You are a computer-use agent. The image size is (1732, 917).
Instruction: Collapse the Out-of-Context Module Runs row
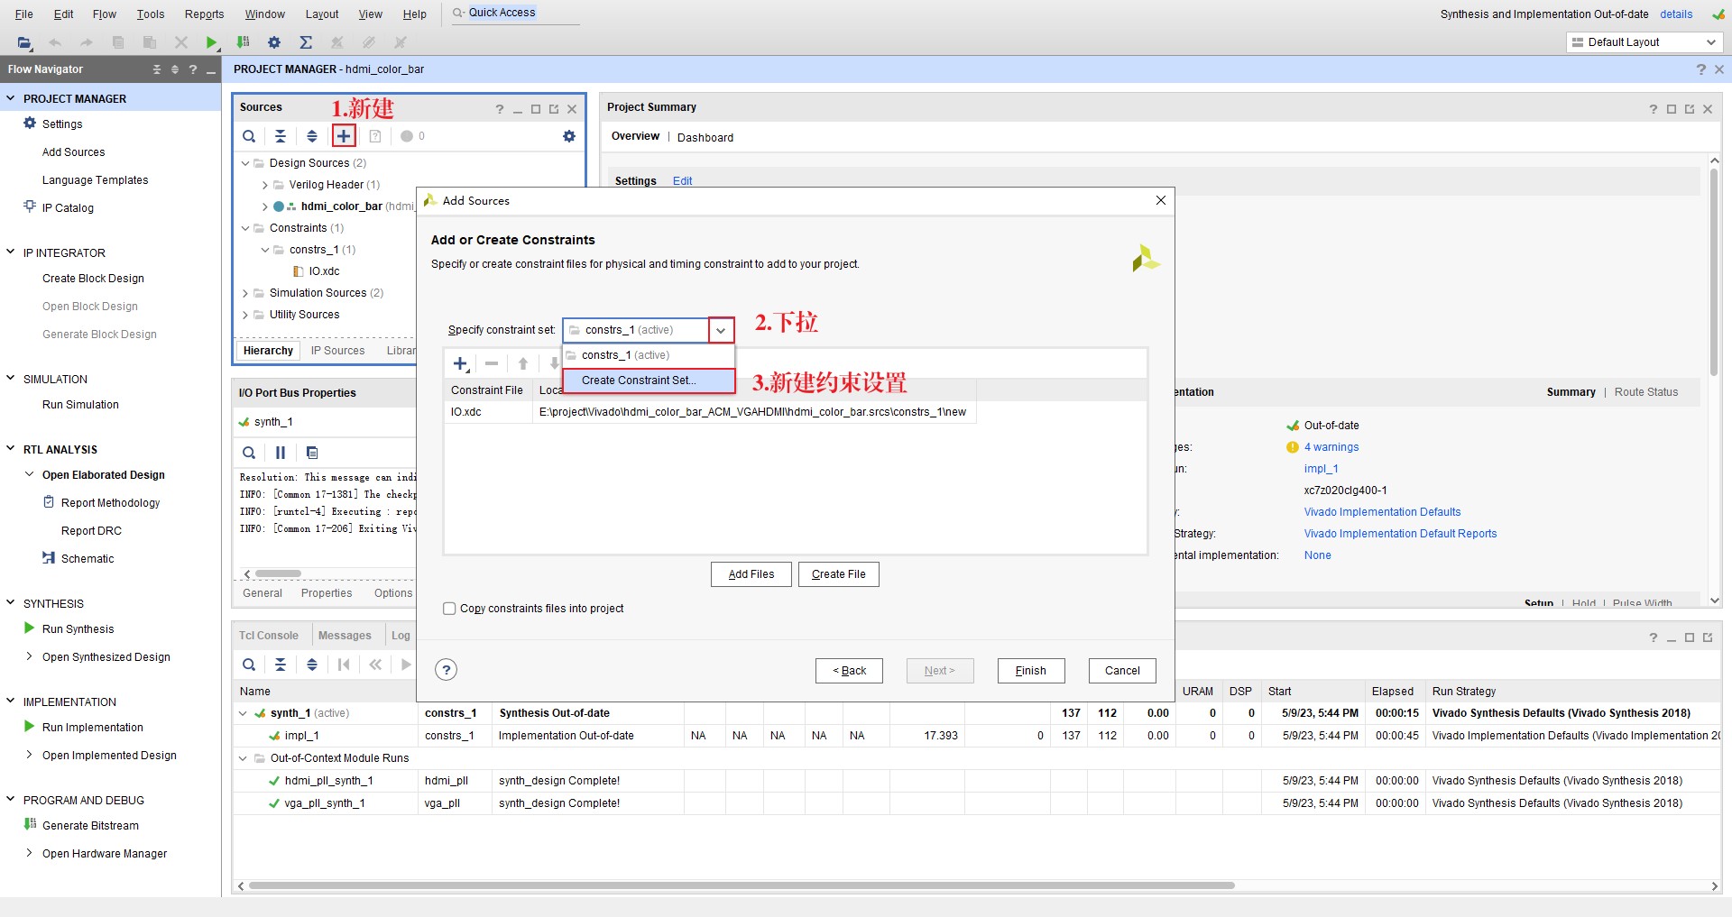pyautogui.click(x=243, y=758)
